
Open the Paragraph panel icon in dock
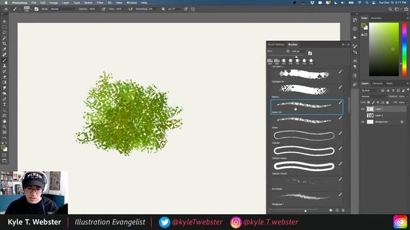click(355, 66)
